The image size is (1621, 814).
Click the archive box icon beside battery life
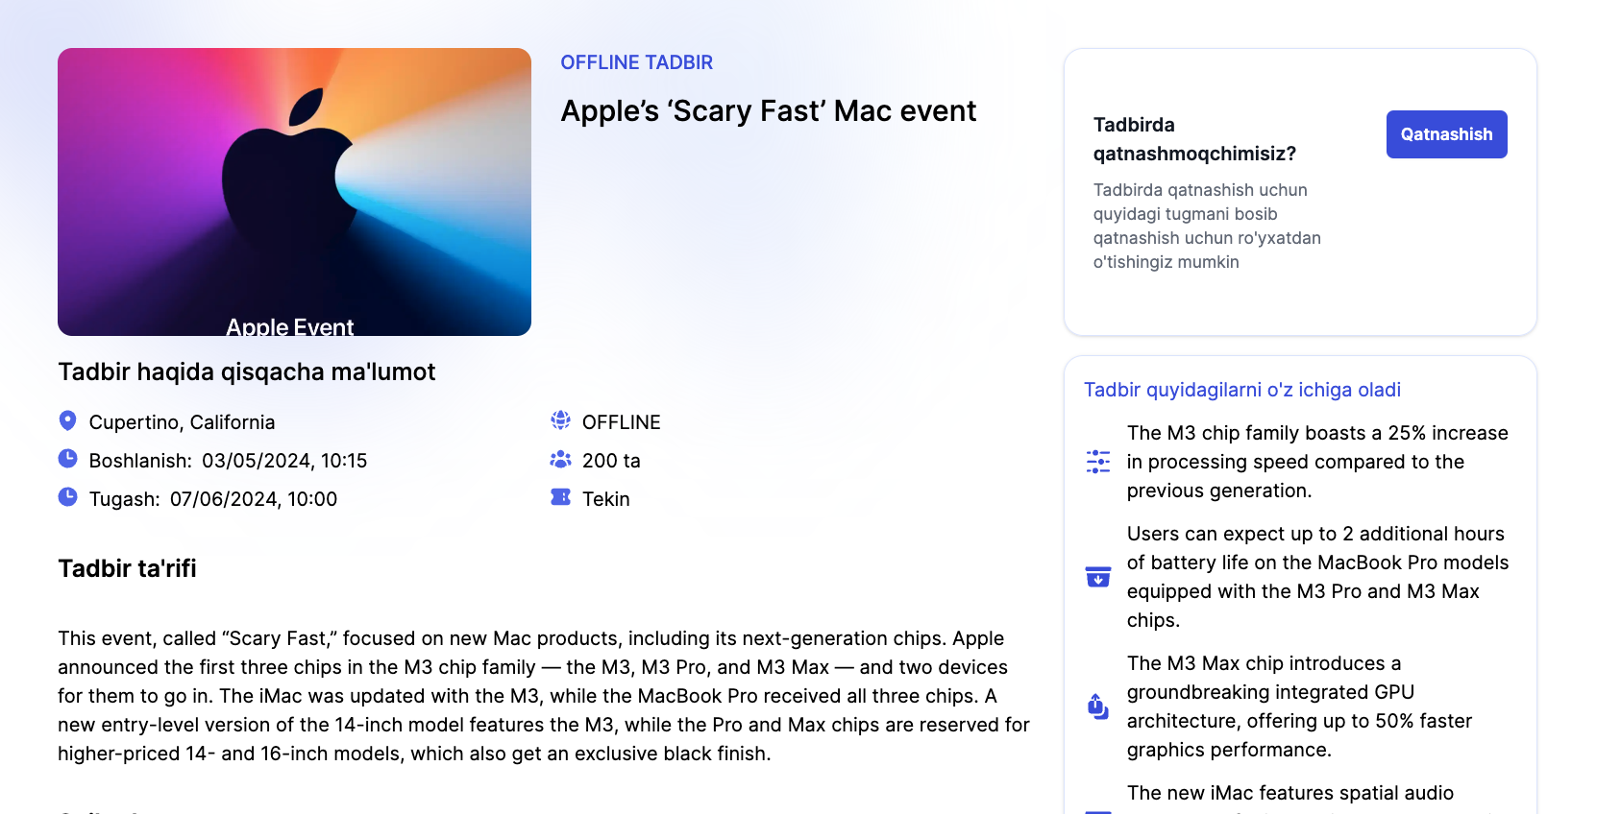tap(1098, 577)
